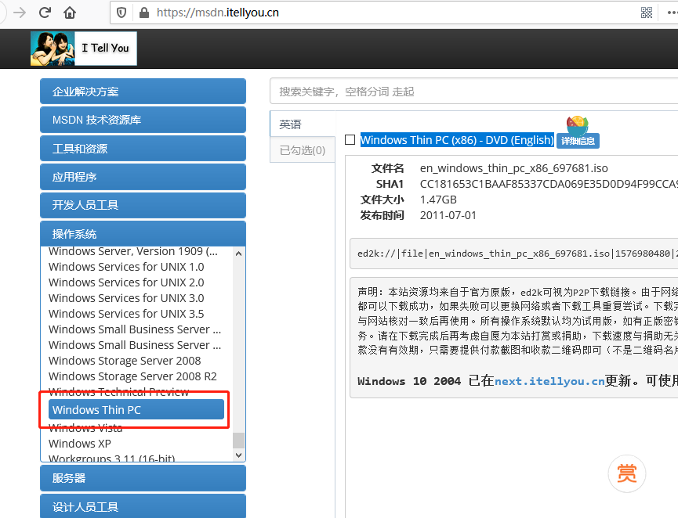The height and width of the screenshot is (518, 678).
Task: Click the SHA1 hash value
Action: tap(549, 184)
